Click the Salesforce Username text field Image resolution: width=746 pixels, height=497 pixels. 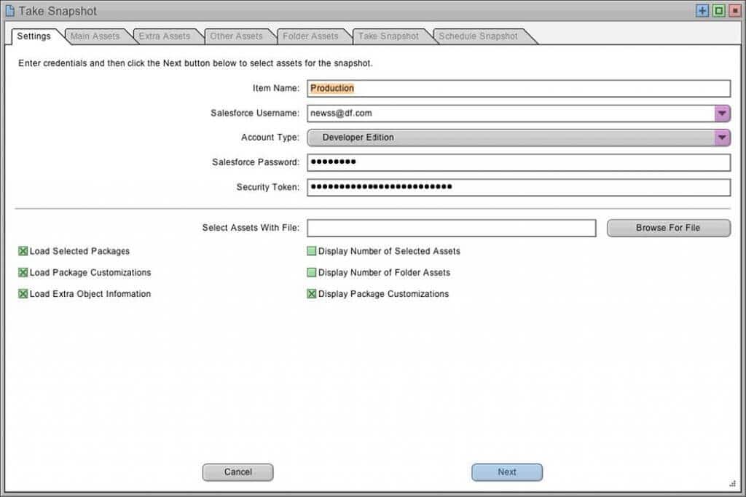click(x=511, y=113)
